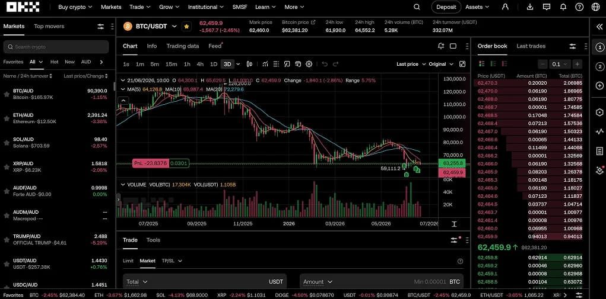
Task: Undo last chart action
Action: tap(325, 64)
